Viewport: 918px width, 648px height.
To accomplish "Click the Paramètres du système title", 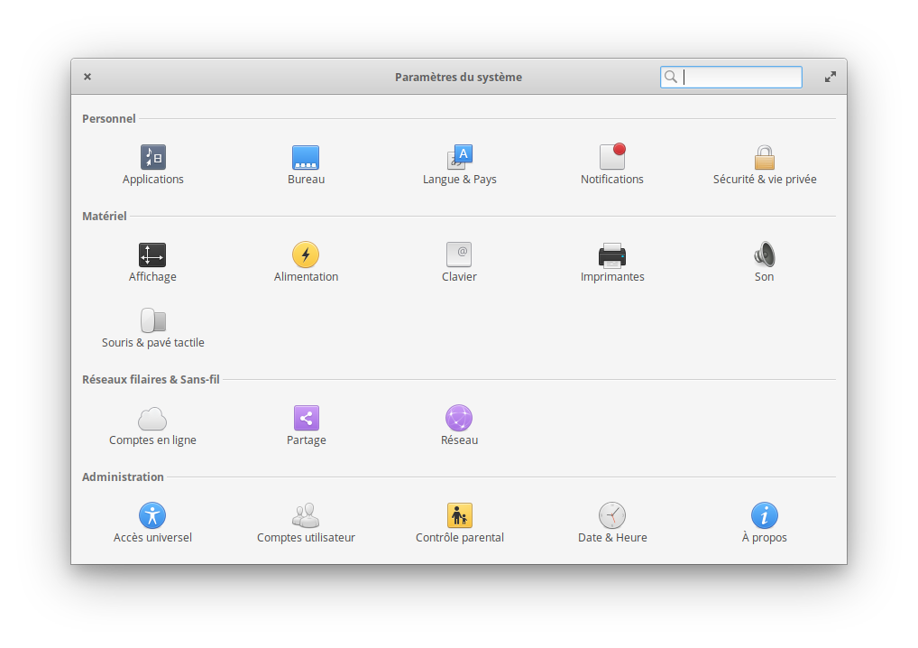I will pos(458,78).
